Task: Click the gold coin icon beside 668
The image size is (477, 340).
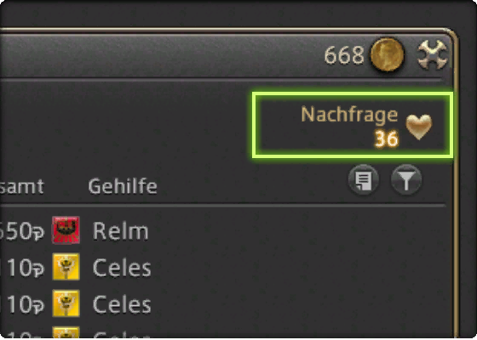Action: pos(387,55)
